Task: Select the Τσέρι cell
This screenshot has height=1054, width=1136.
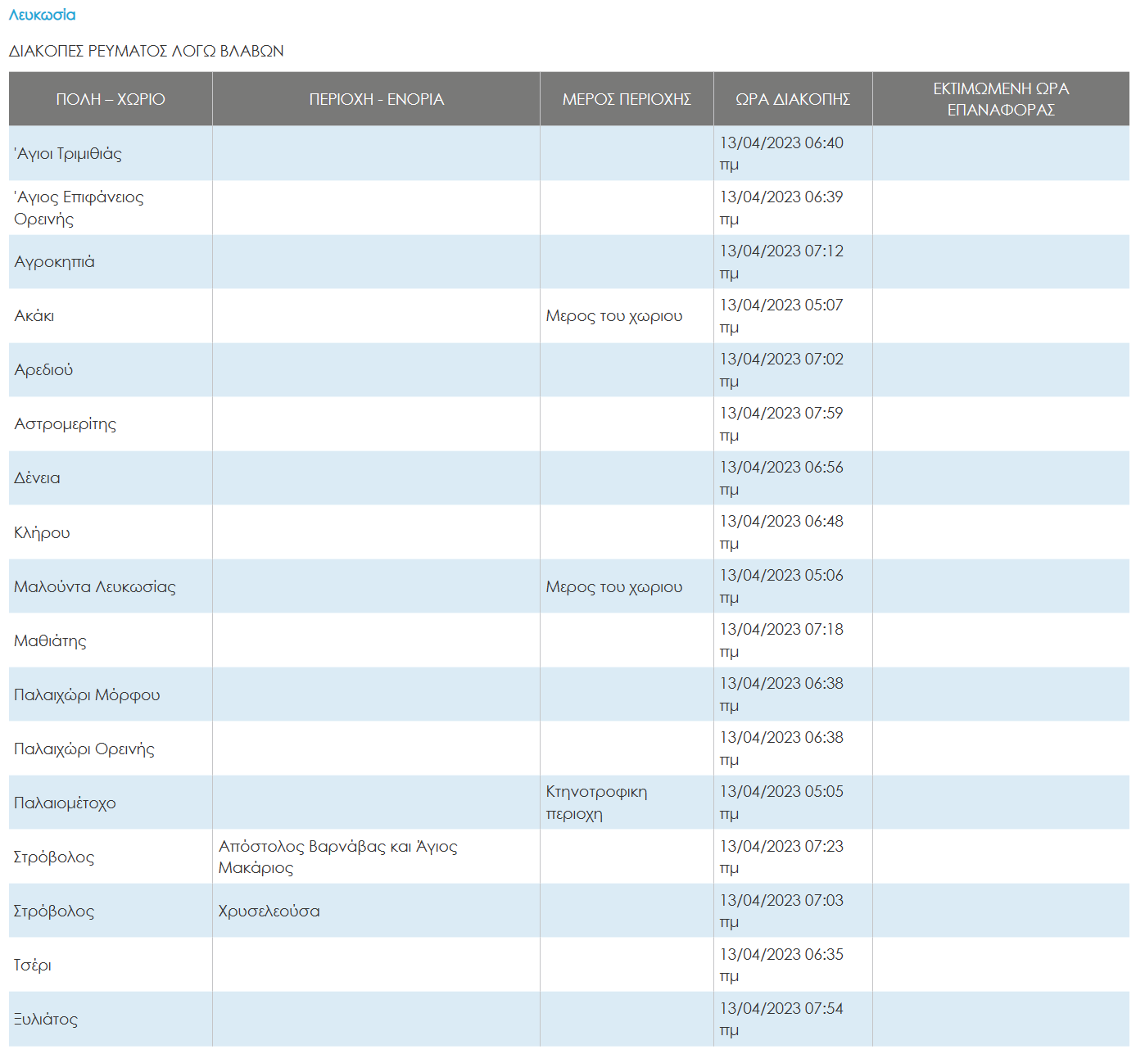Action: pos(111,965)
